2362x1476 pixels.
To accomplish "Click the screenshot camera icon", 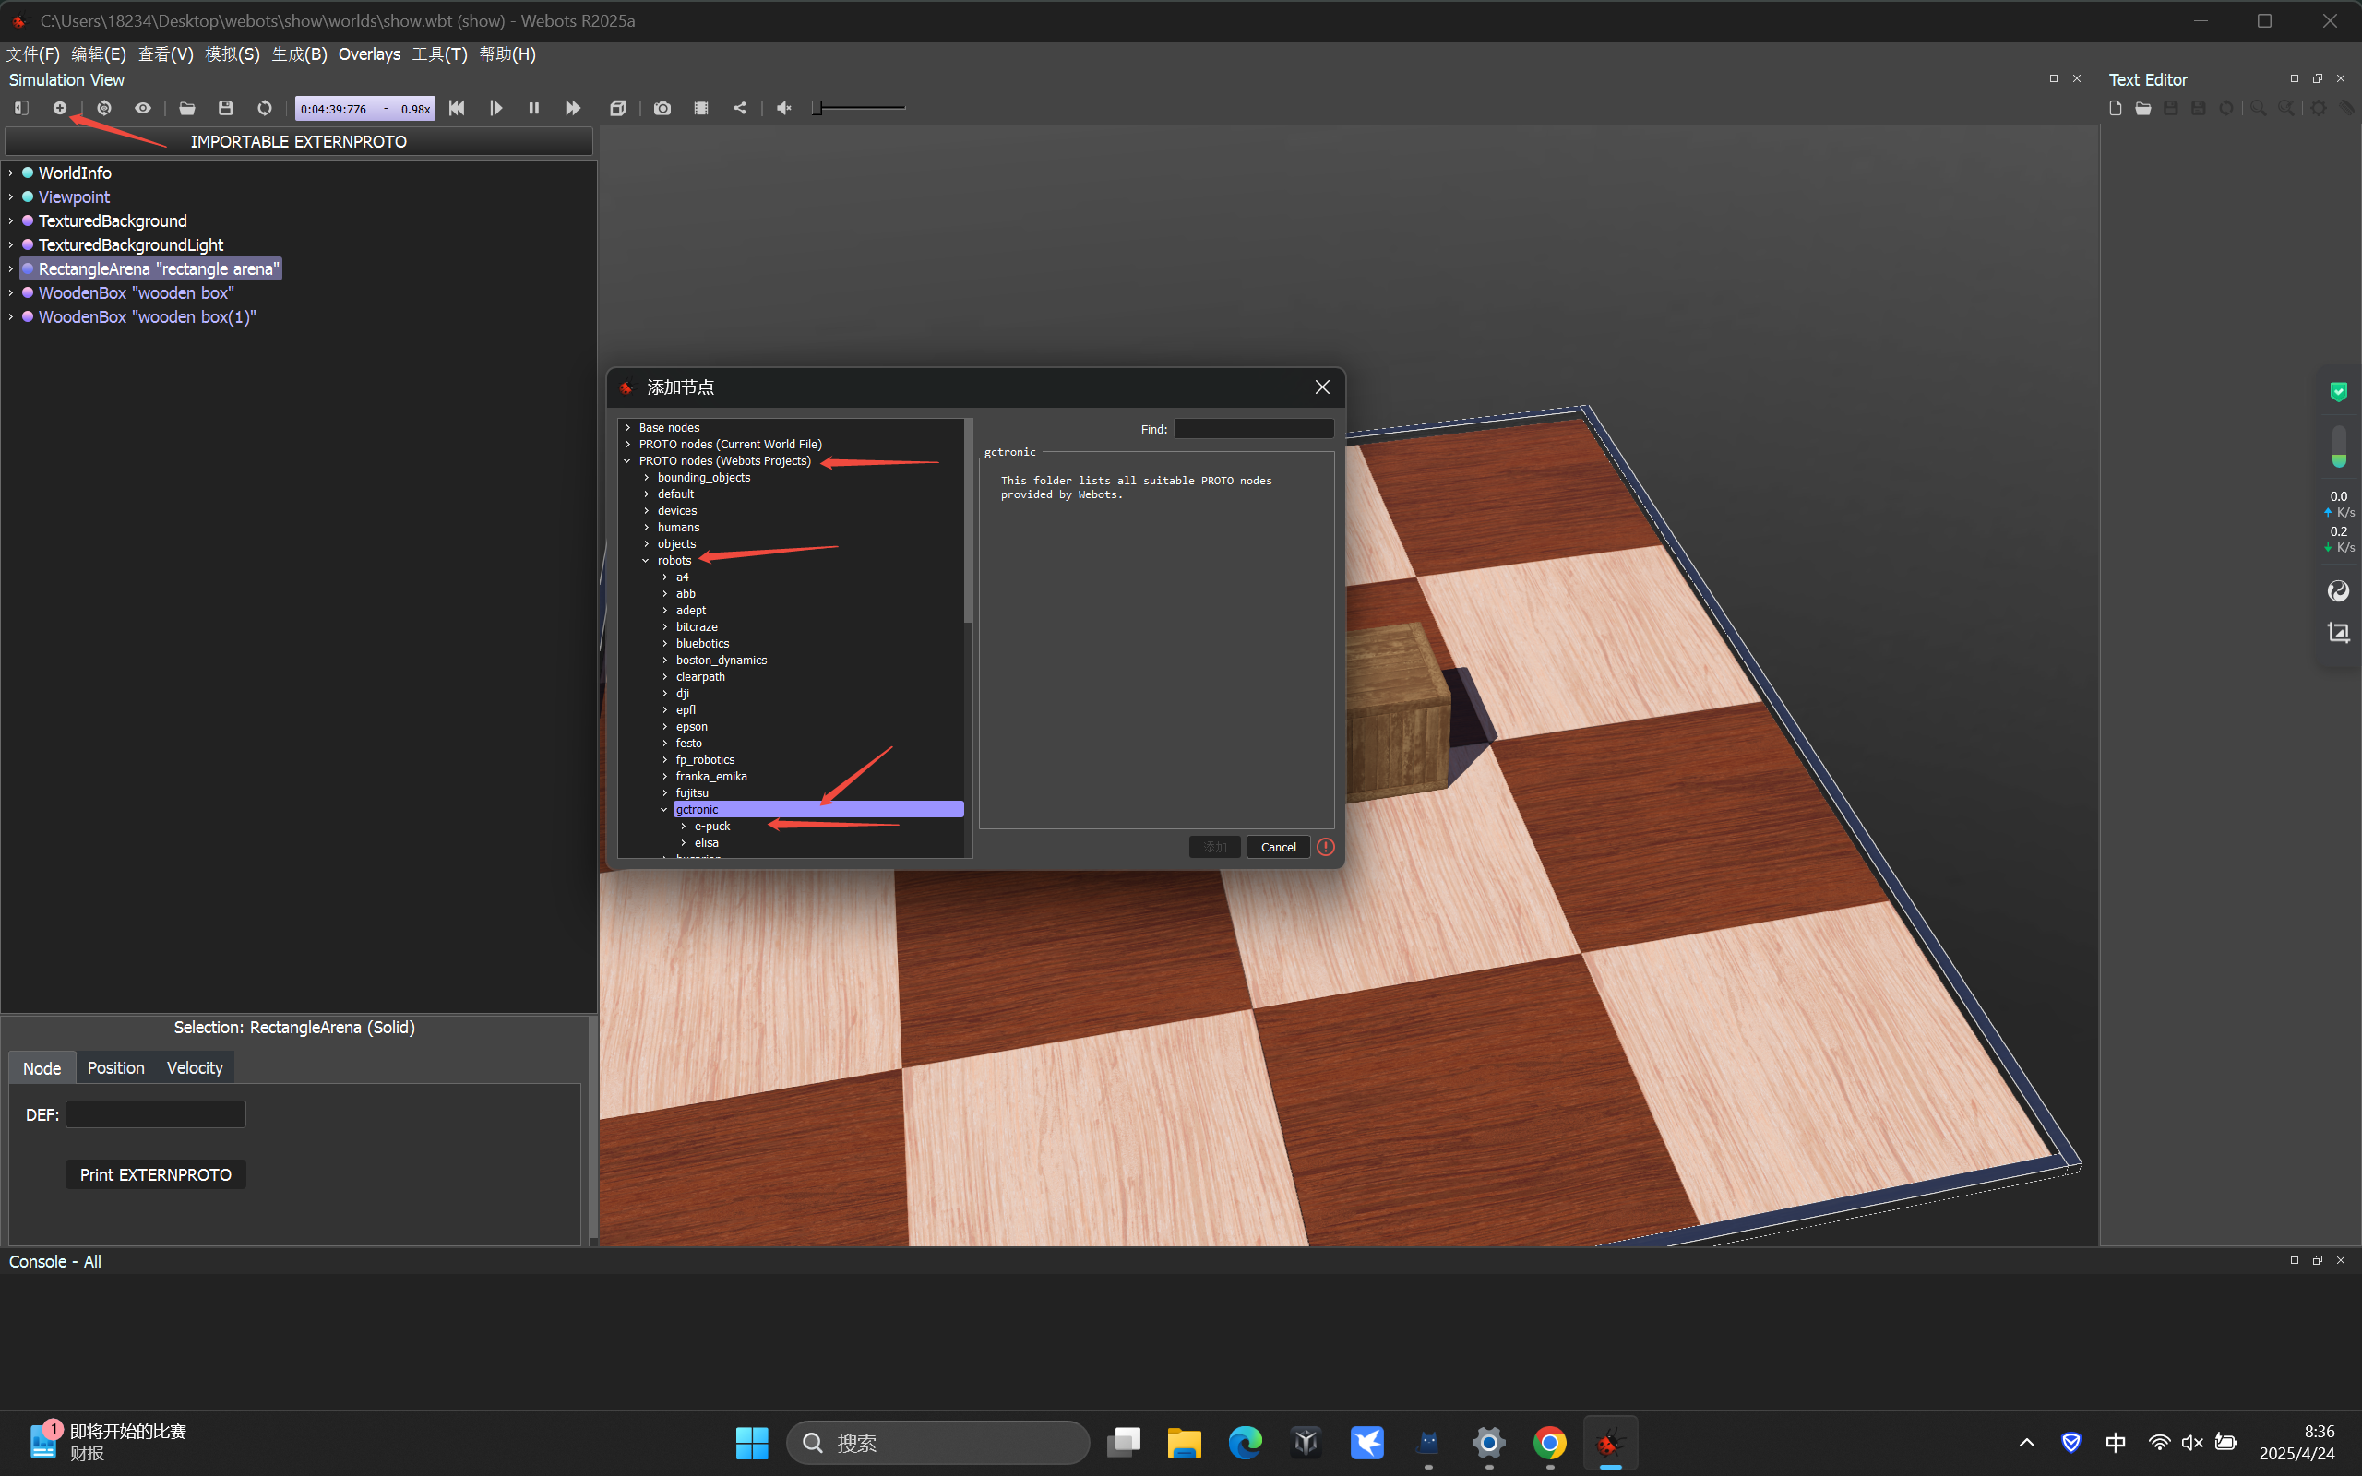I will (x=662, y=108).
